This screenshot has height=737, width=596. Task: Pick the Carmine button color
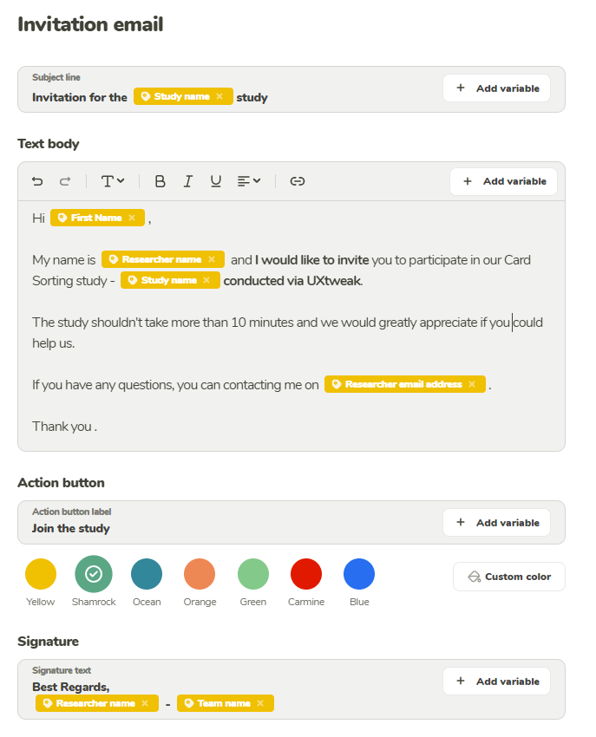[x=306, y=574]
